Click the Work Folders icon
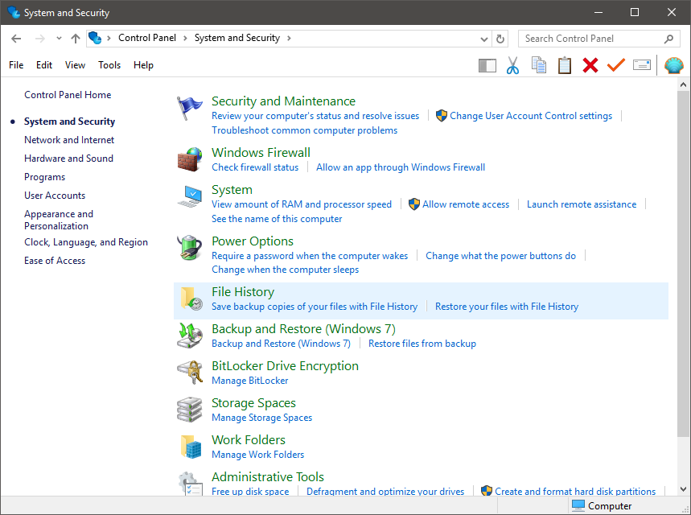691x515 pixels. (x=191, y=447)
